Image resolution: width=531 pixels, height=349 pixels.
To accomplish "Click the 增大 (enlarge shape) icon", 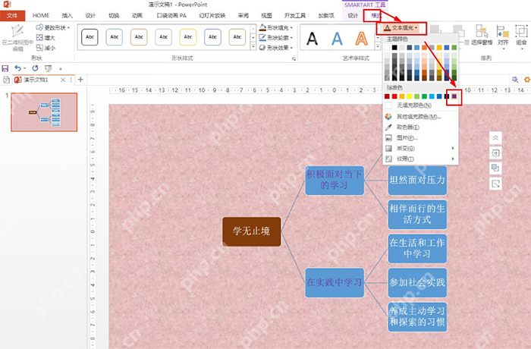I will (39, 38).
